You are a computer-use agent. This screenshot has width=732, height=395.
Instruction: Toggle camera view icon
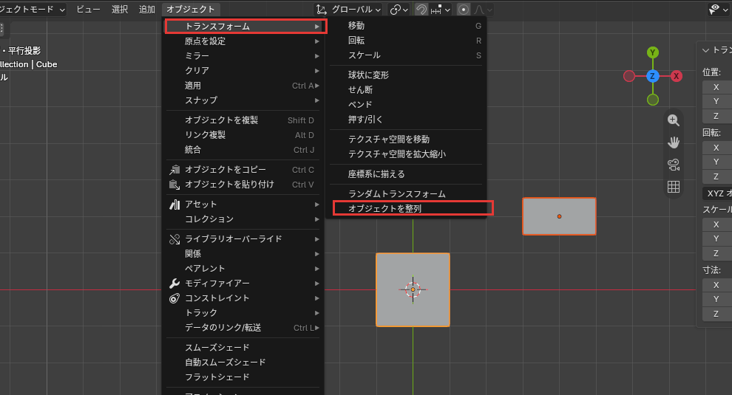[x=673, y=165]
